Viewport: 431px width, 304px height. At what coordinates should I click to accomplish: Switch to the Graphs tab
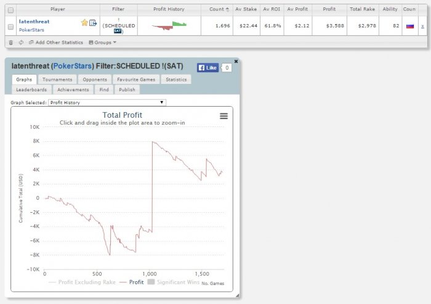24,80
